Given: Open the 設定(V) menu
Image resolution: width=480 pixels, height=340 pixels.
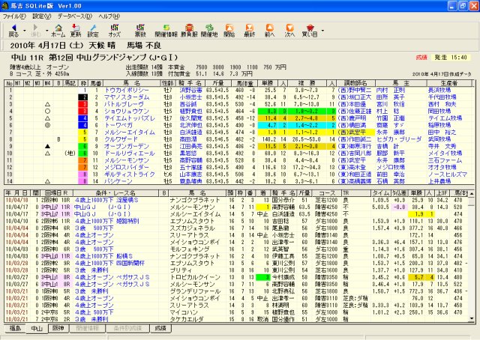Looking at the screenshot, I should 42,16.
